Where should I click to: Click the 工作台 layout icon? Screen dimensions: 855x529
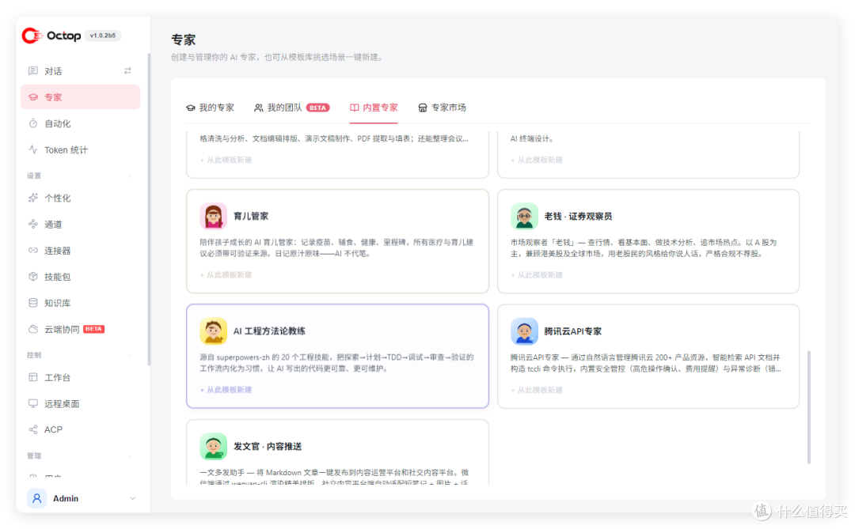click(33, 377)
